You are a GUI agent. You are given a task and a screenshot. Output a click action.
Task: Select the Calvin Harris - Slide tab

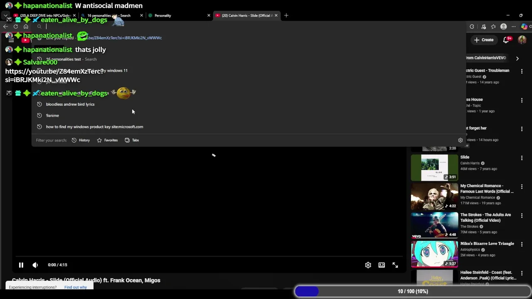coord(246,15)
